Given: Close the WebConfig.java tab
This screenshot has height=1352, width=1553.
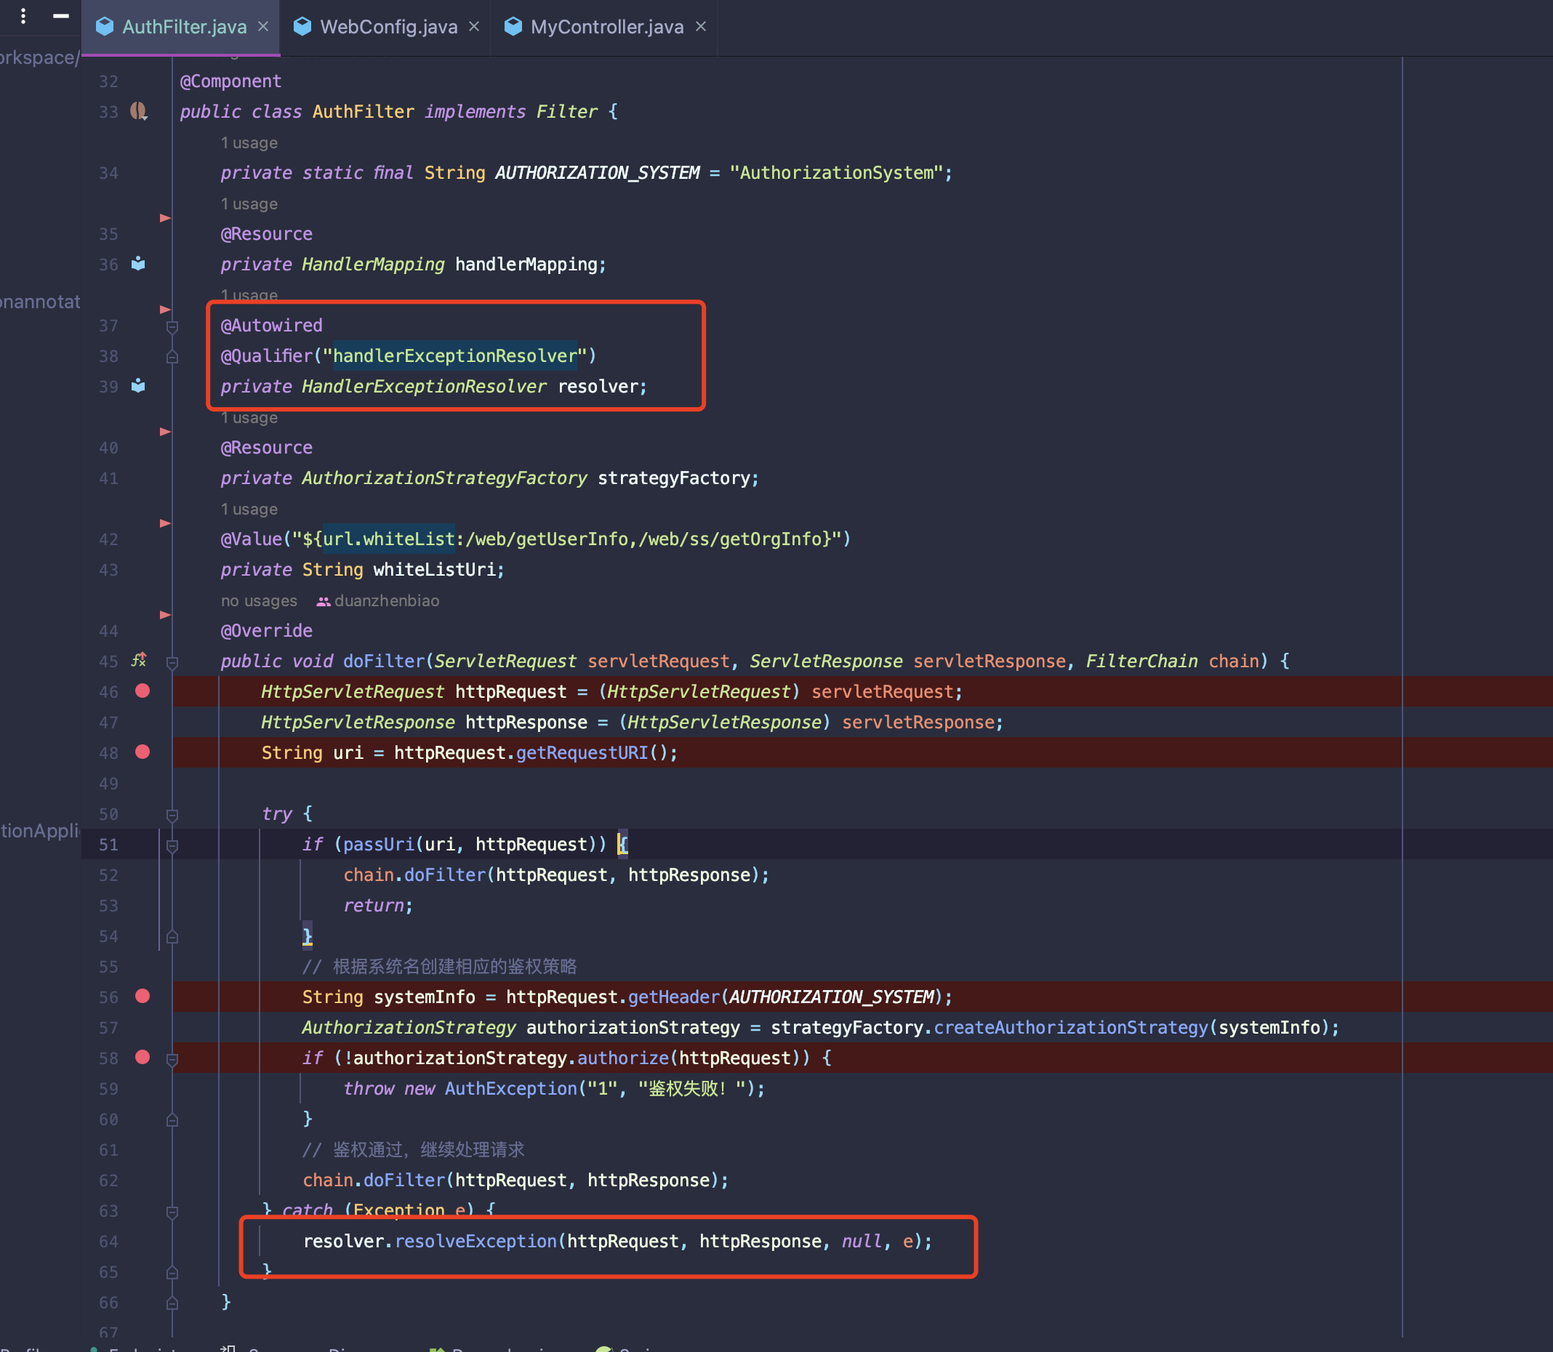Looking at the screenshot, I should coord(474,26).
